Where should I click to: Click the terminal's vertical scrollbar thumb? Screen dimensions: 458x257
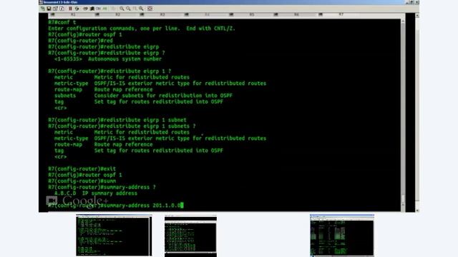[x=403, y=198]
